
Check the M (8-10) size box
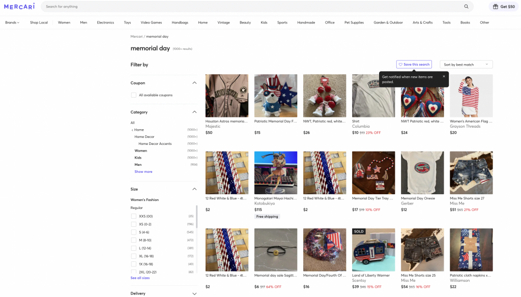pos(134,240)
